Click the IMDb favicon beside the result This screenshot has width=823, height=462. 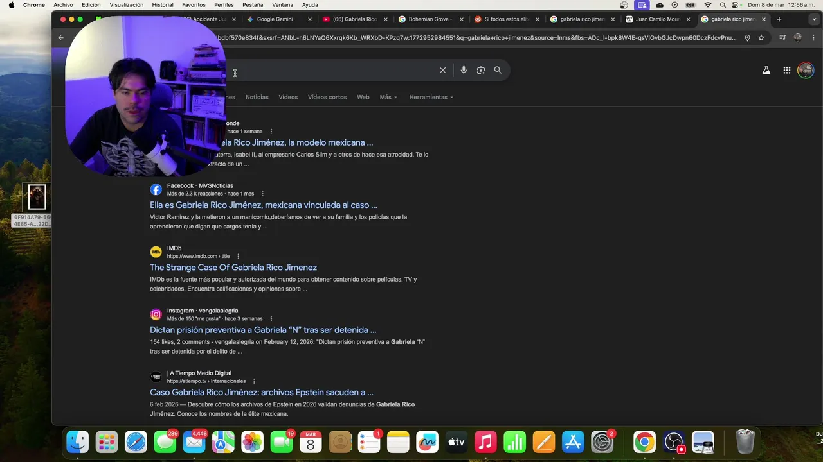[x=156, y=252]
